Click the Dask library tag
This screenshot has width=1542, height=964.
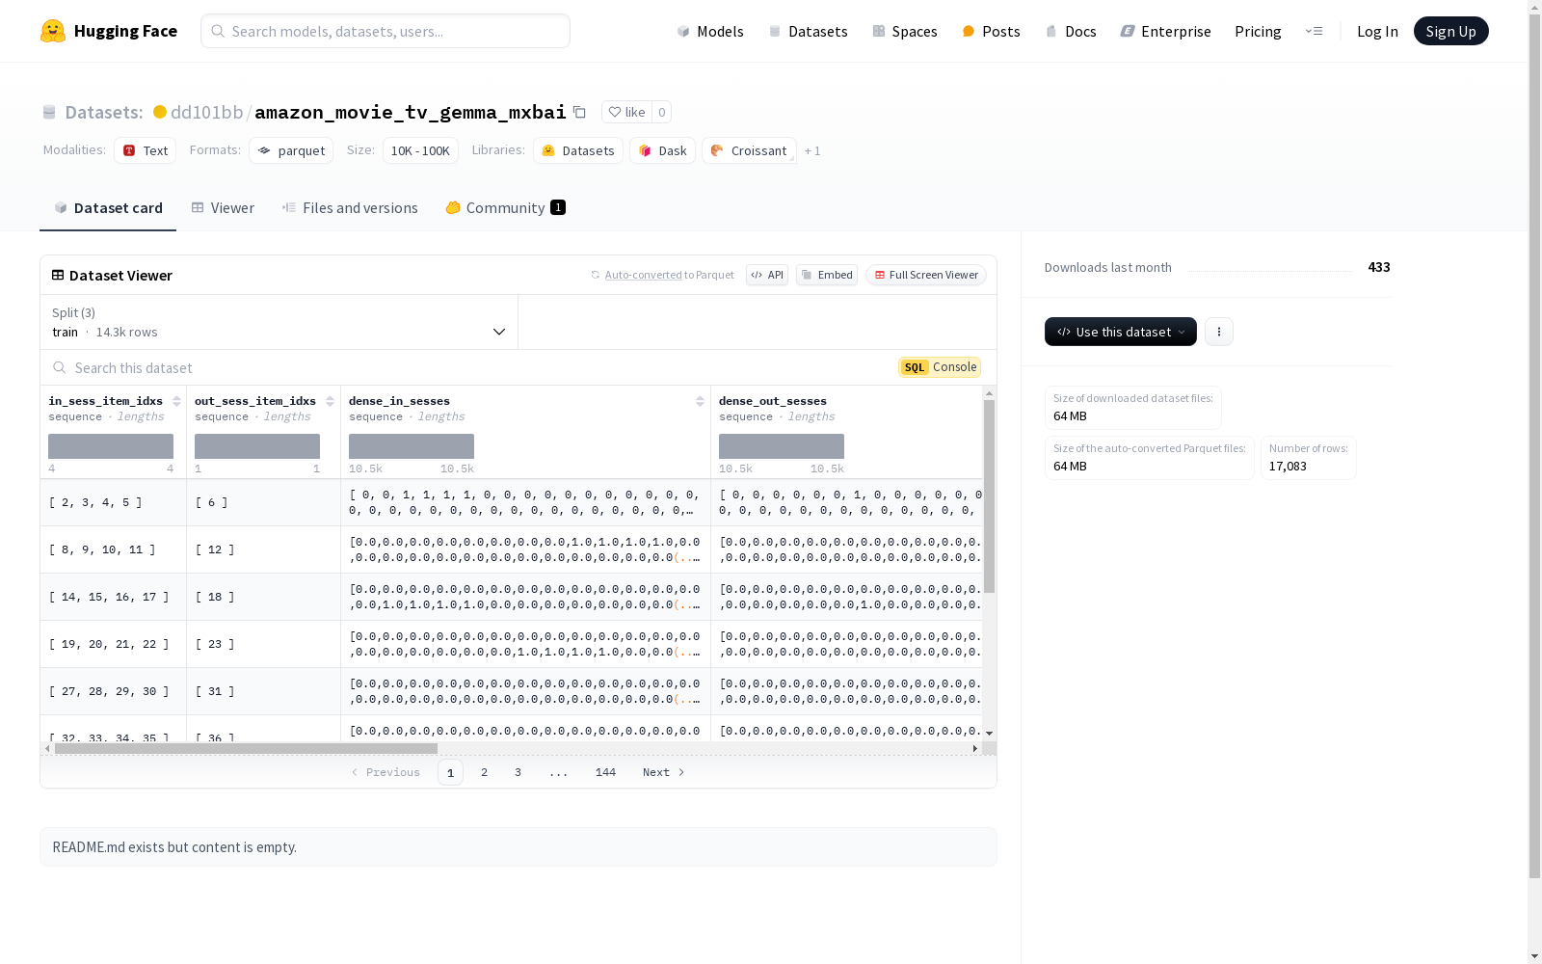[662, 150]
